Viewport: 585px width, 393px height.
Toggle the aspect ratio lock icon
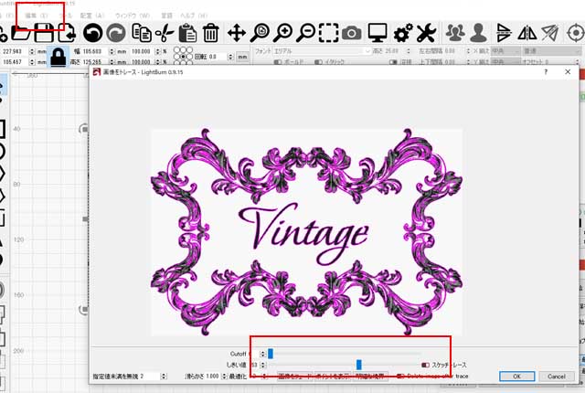pyautogui.click(x=58, y=57)
